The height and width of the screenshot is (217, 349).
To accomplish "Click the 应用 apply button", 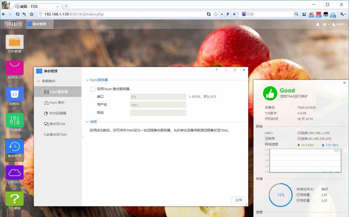I will [x=238, y=200].
